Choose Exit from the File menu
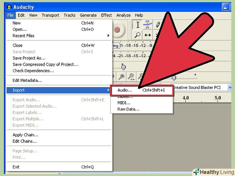 (x=59, y=167)
